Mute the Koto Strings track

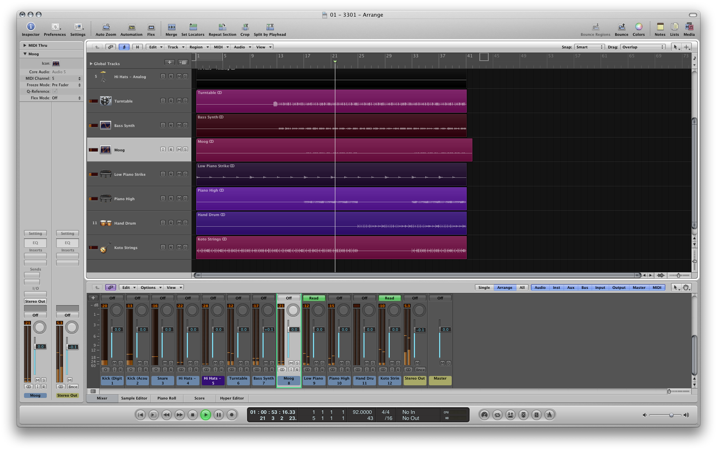coord(179,247)
